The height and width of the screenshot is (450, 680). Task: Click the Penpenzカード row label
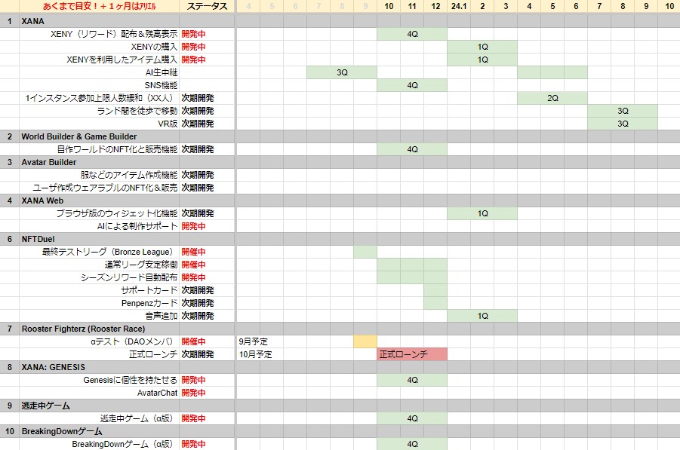tap(149, 303)
